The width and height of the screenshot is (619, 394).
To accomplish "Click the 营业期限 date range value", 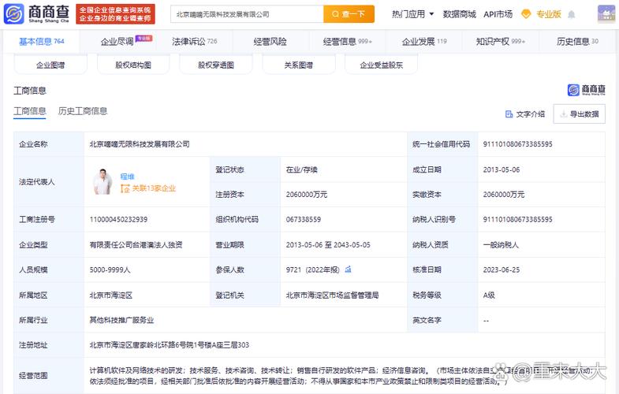I will [328, 245].
